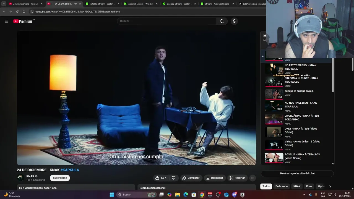Close the '24 de diciembre - YouTube' tab
354x199 pixels.
[x=42, y=4]
